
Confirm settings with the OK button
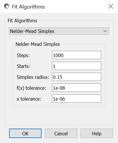[25, 133]
